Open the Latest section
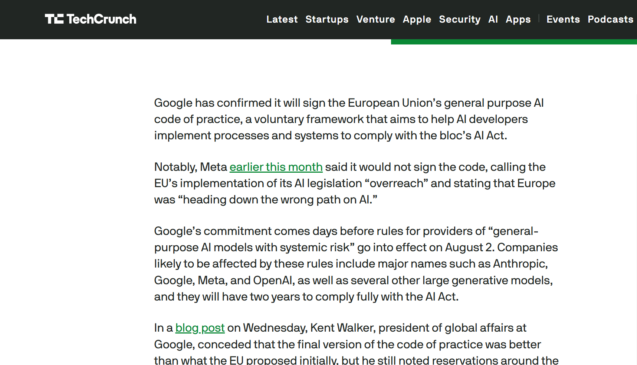Screen dimensions: 637x365 click(282, 19)
